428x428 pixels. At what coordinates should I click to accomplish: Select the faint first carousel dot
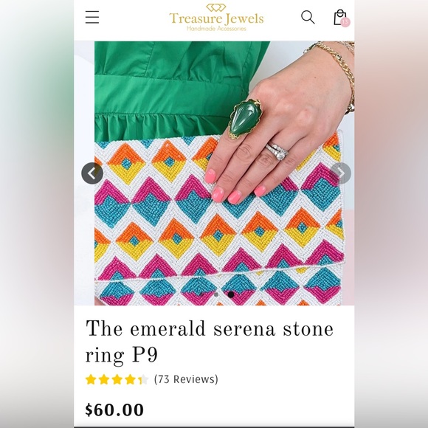click(x=202, y=294)
